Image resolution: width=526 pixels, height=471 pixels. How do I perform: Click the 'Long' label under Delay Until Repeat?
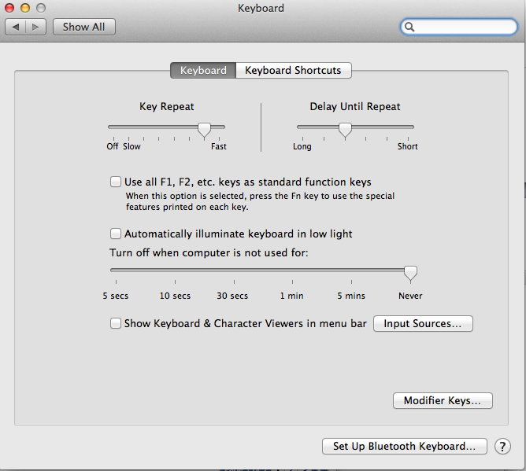point(302,146)
